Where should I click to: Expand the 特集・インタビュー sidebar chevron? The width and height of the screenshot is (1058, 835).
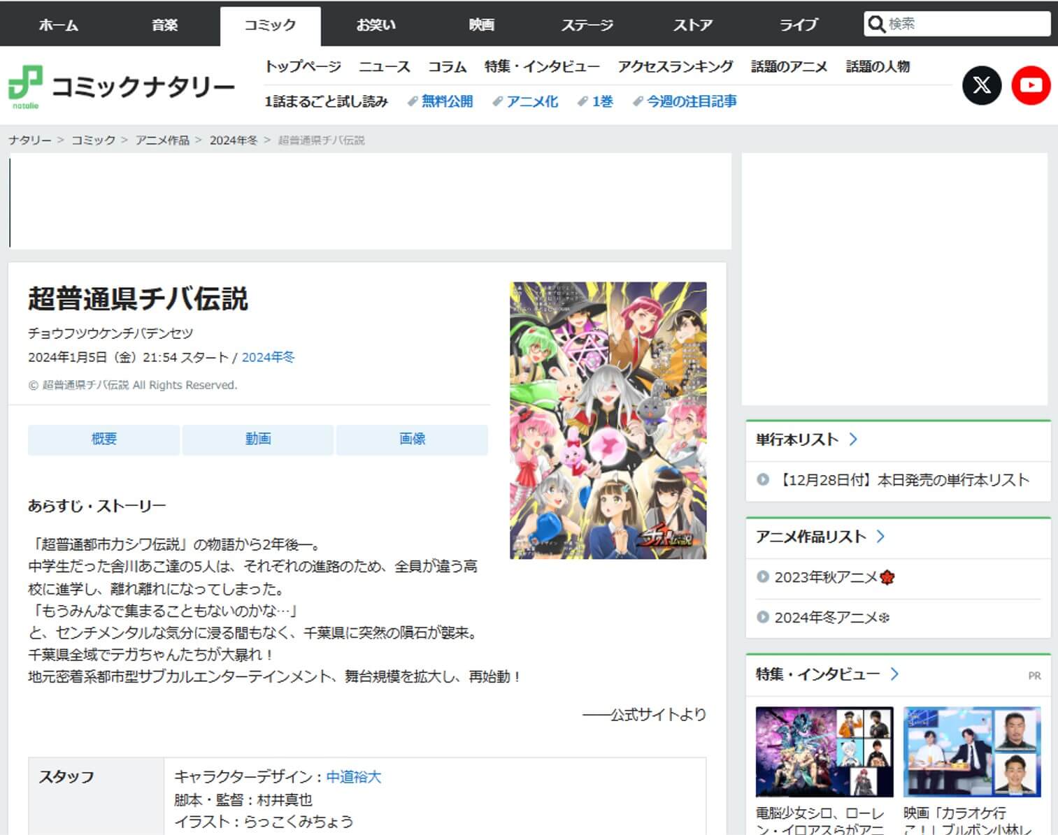pos(894,674)
